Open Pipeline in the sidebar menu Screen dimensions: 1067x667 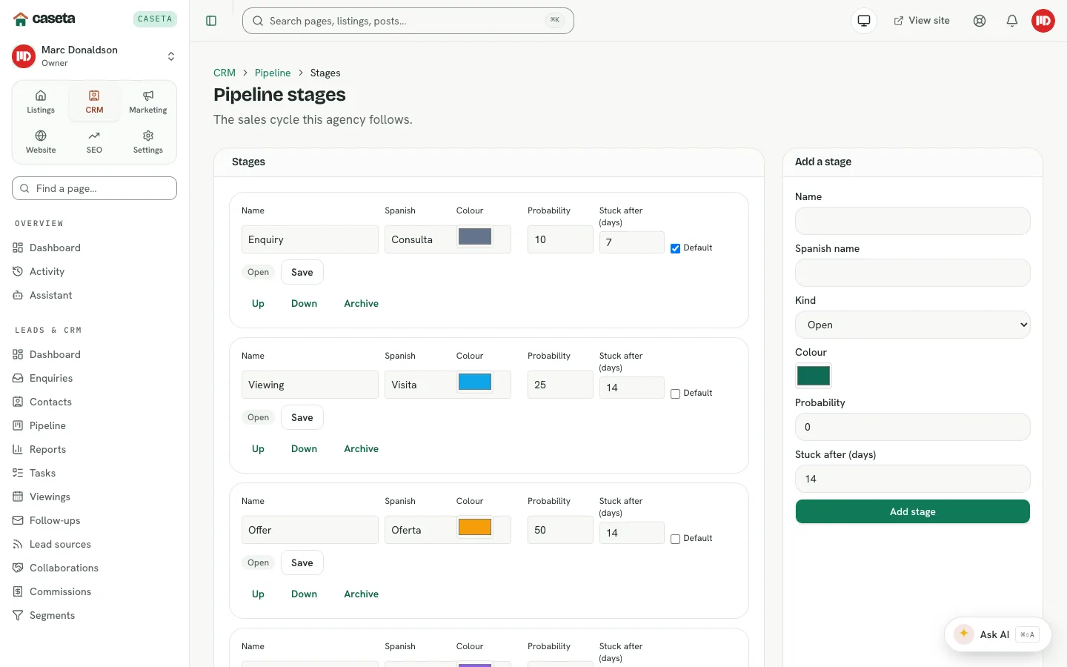pos(94,425)
